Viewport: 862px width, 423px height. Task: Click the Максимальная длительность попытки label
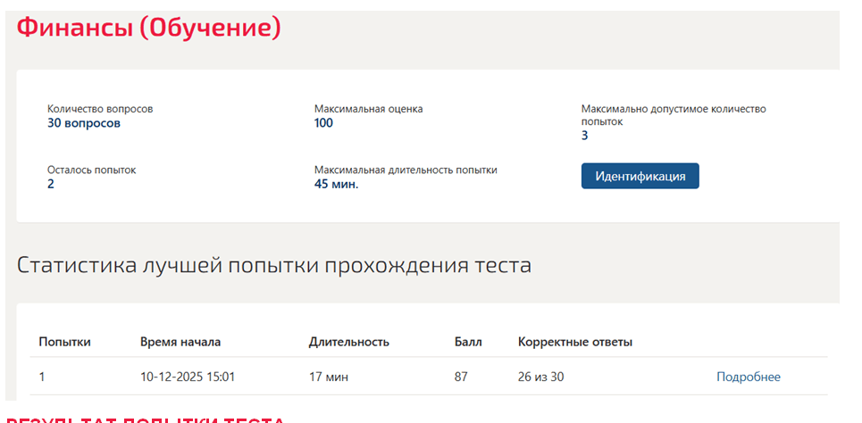pyautogui.click(x=406, y=170)
